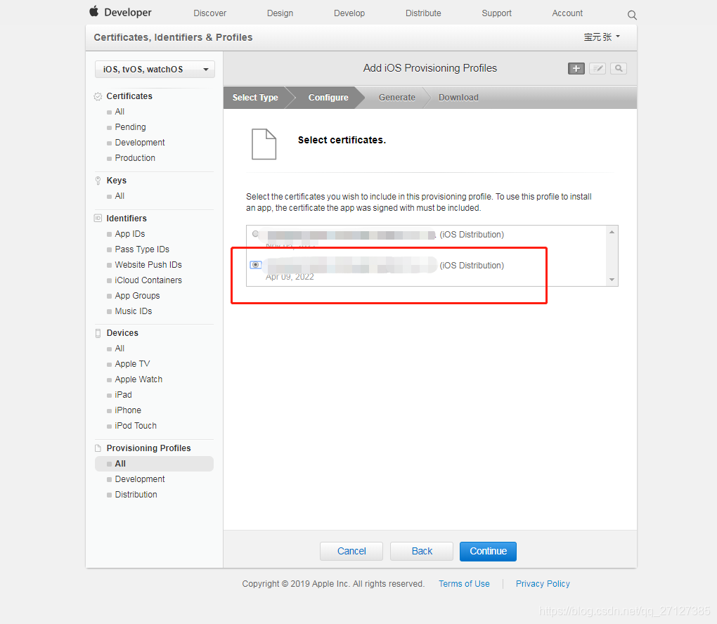Viewport: 717px width, 624px height.
Task: Open App Groups
Action: [x=137, y=296]
